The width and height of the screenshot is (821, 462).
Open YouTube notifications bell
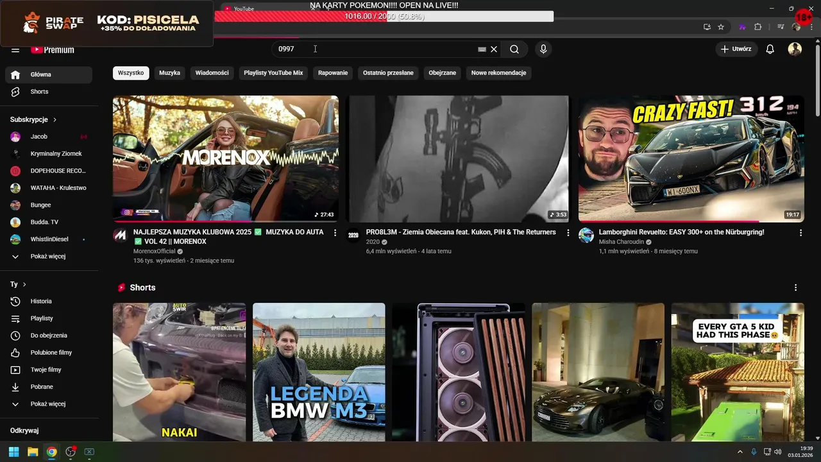(770, 49)
